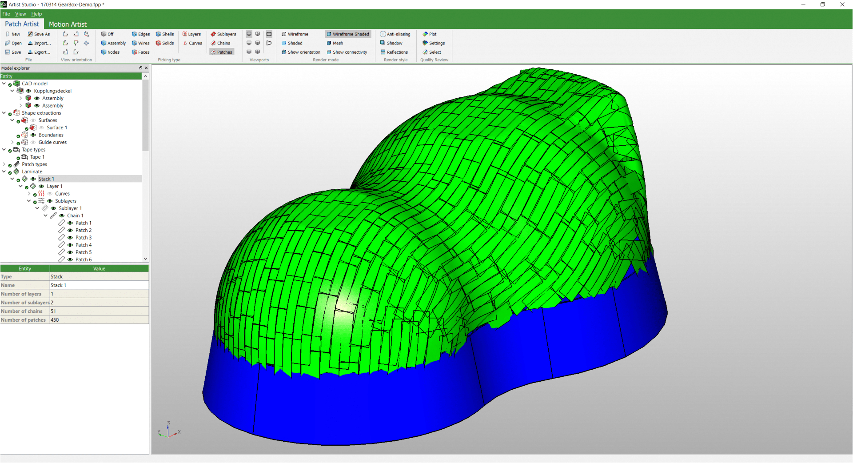This screenshot has height=463, width=853.
Task: Choose Faces picking type
Action: (140, 52)
